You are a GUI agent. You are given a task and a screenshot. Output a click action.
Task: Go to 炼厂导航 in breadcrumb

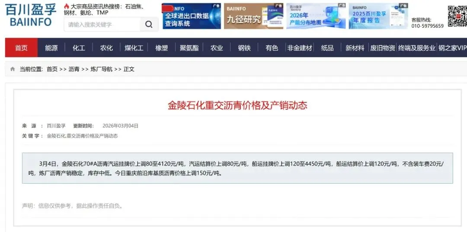pos(101,69)
